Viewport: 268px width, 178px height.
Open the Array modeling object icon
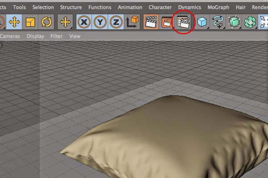[x=250, y=22]
